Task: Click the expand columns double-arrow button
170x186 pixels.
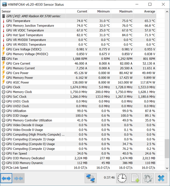Action: (x=6, y=178)
